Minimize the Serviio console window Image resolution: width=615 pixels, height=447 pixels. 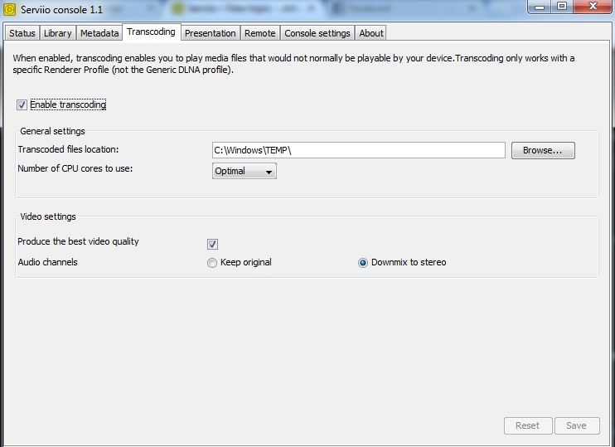540,7
